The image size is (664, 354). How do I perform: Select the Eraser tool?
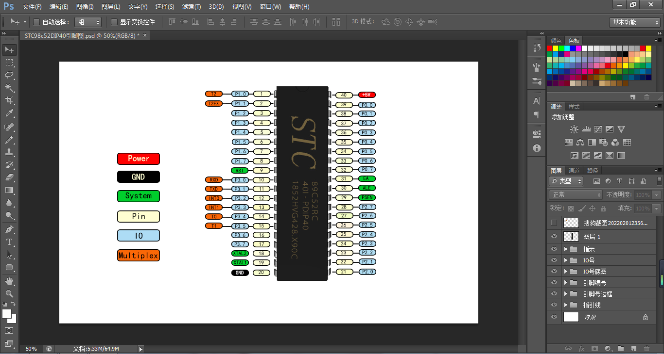(x=9, y=177)
